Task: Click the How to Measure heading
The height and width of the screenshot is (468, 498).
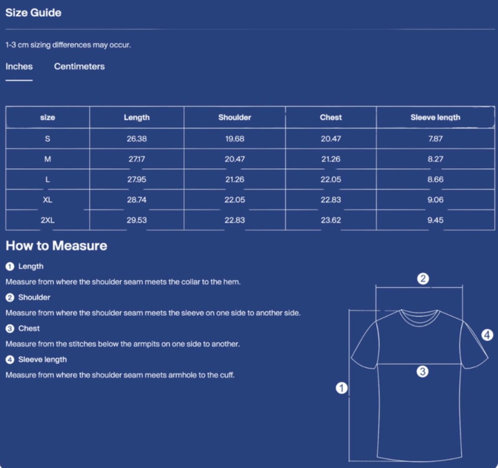Action: pos(57,246)
